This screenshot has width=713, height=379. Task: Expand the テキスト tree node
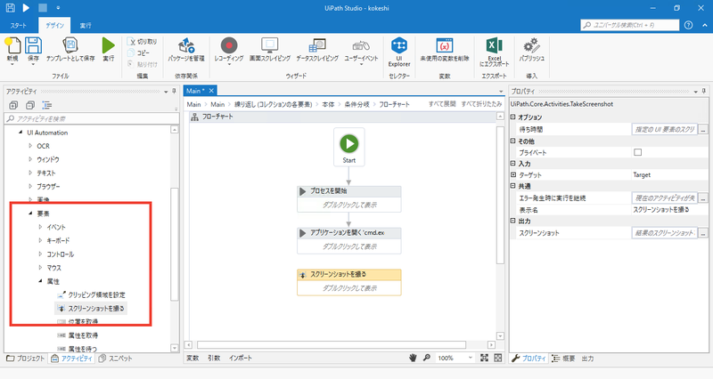[x=30, y=173]
